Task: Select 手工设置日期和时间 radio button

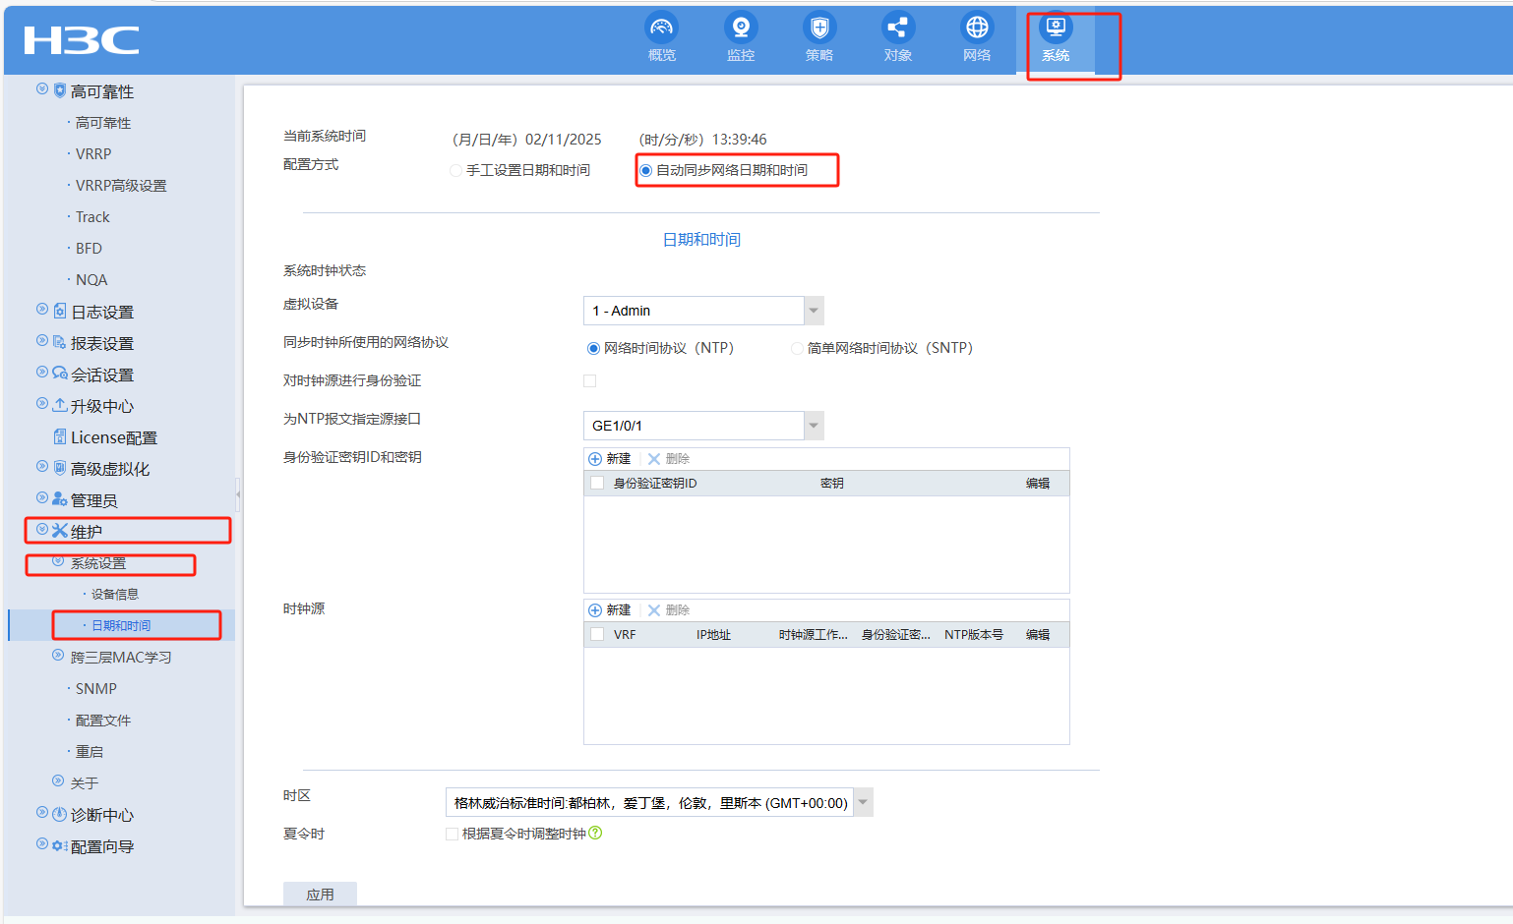Action: click(x=455, y=171)
